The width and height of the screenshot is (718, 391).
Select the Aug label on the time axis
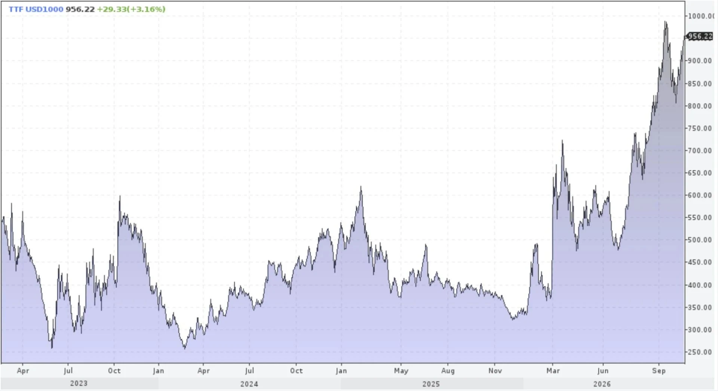click(448, 371)
